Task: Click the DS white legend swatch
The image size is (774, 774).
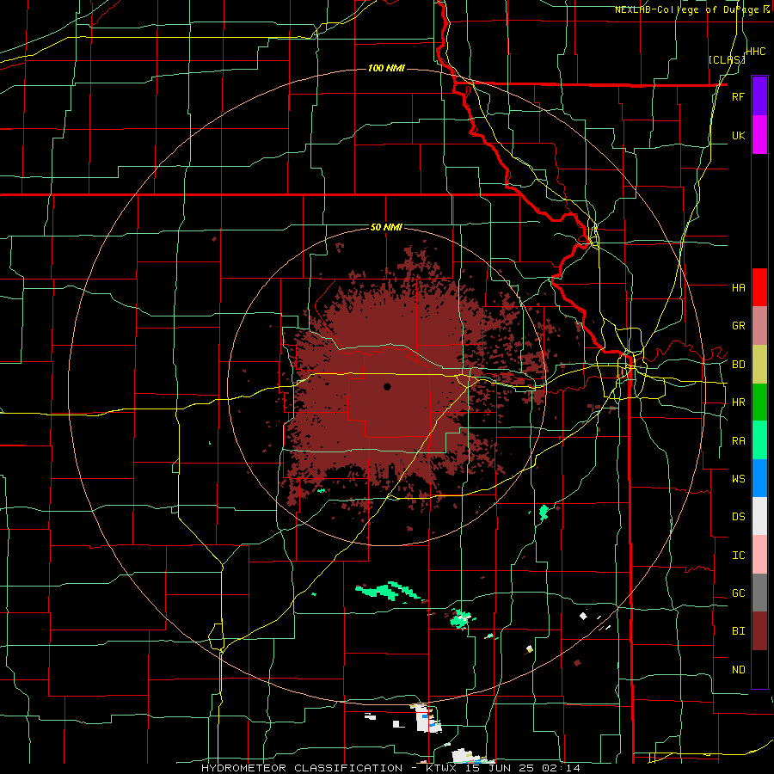Action: point(759,516)
